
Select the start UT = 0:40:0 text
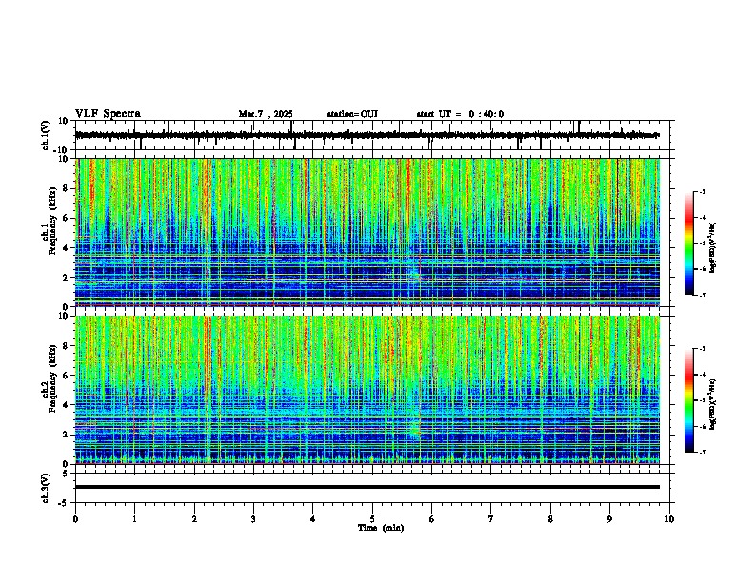point(460,114)
